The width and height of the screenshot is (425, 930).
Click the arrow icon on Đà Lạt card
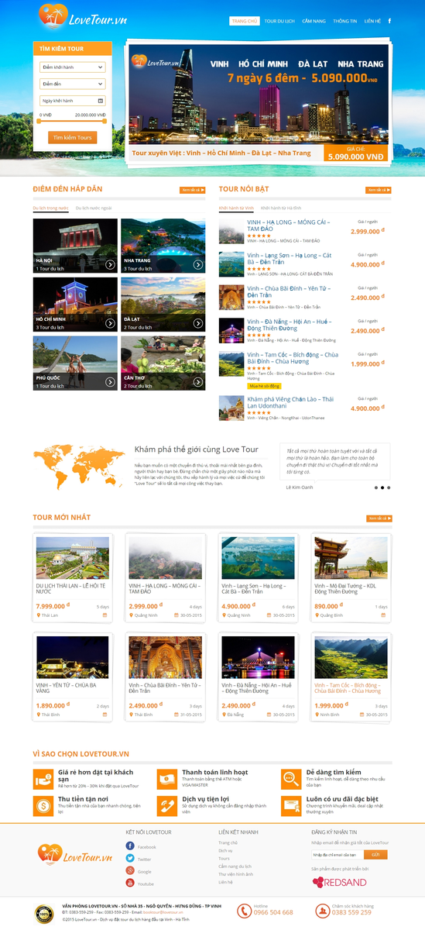198,322
